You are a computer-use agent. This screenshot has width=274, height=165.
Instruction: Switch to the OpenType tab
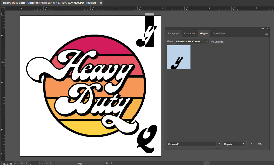(x=218, y=34)
